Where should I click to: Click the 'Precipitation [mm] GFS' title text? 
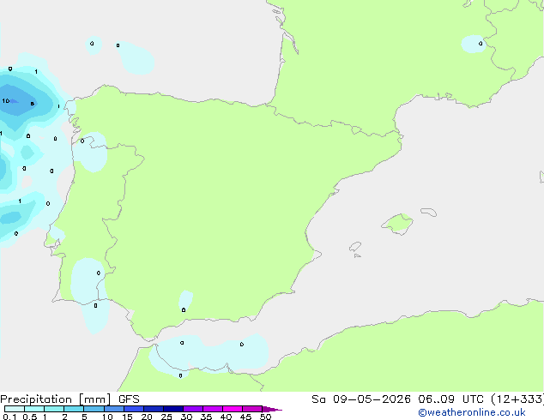[70, 399]
